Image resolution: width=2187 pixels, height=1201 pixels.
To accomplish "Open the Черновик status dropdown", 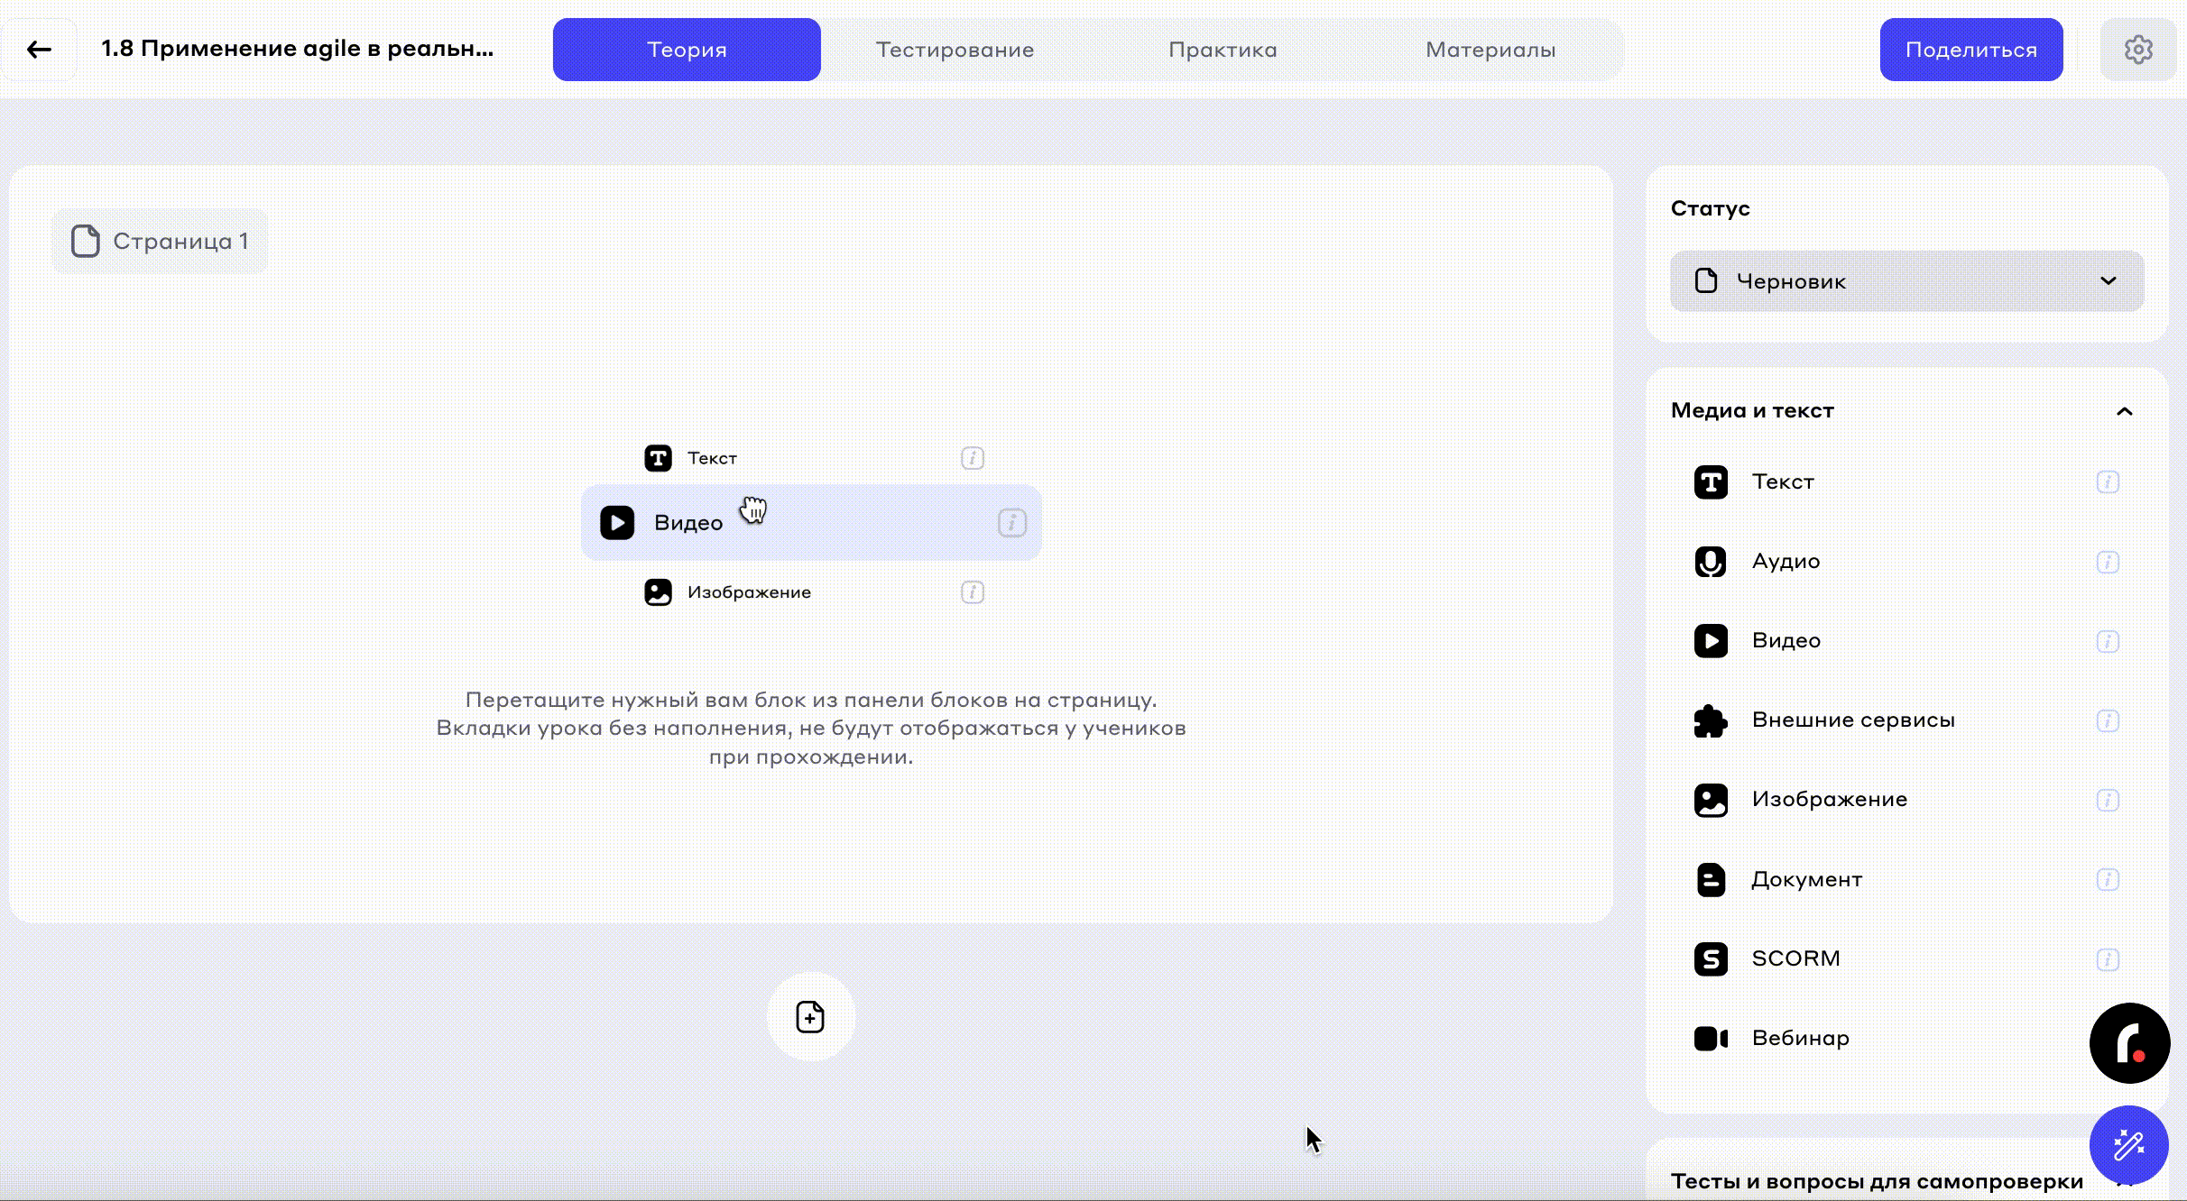I will click(1906, 281).
